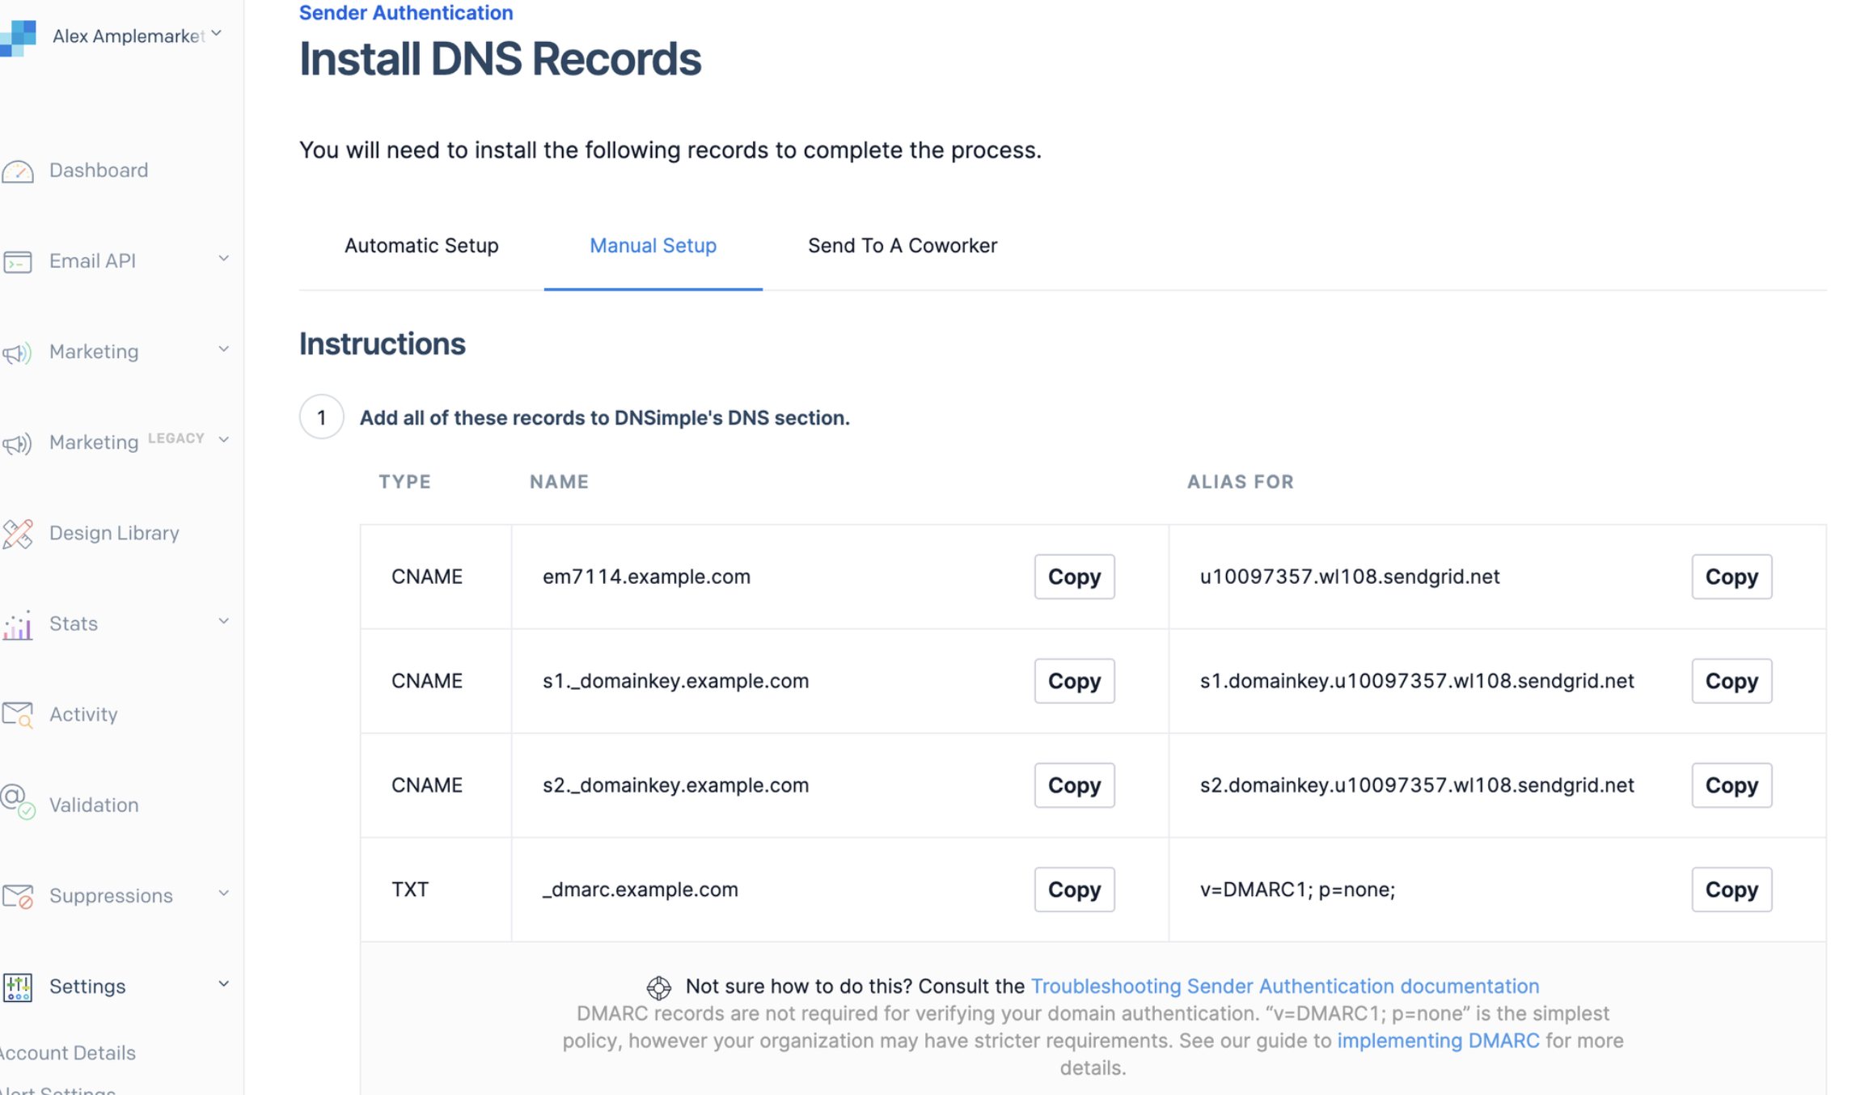Click the Email API icon in sidebar
Image resolution: width=1852 pixels, height=1095 pixels.
(18, 261)
